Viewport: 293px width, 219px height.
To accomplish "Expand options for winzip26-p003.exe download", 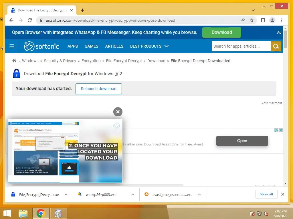I will [x=133, y=194].
